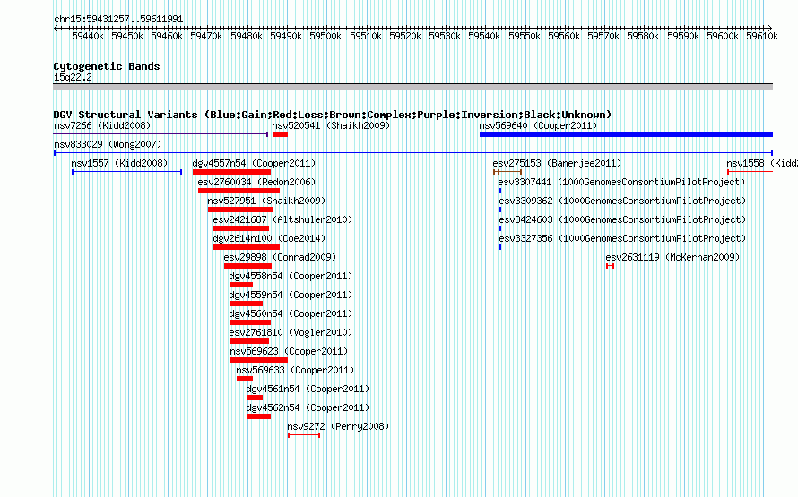798x497 pixels.
Task: Click the DGV Structural Variants track title
Action: tap(333, 115)
